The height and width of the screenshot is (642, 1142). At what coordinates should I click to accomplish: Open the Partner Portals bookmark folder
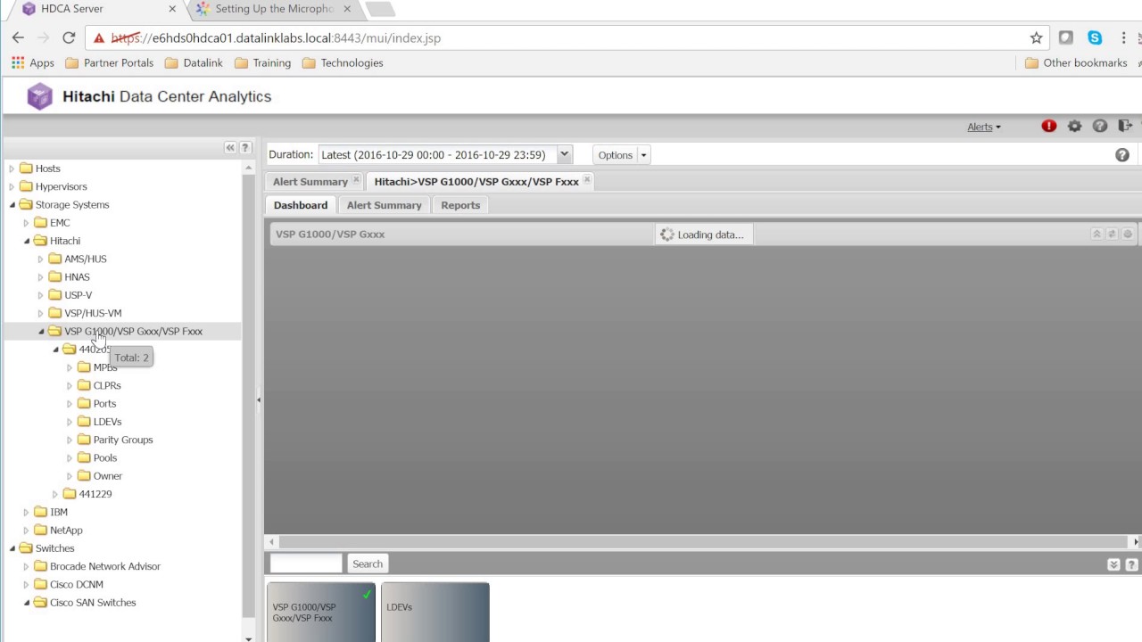pos(109,63)
